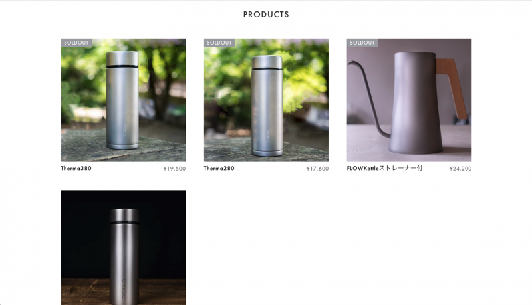Click the lid of the Therma280 bottle
Viewport: 532px width, 305px height.
267,62
